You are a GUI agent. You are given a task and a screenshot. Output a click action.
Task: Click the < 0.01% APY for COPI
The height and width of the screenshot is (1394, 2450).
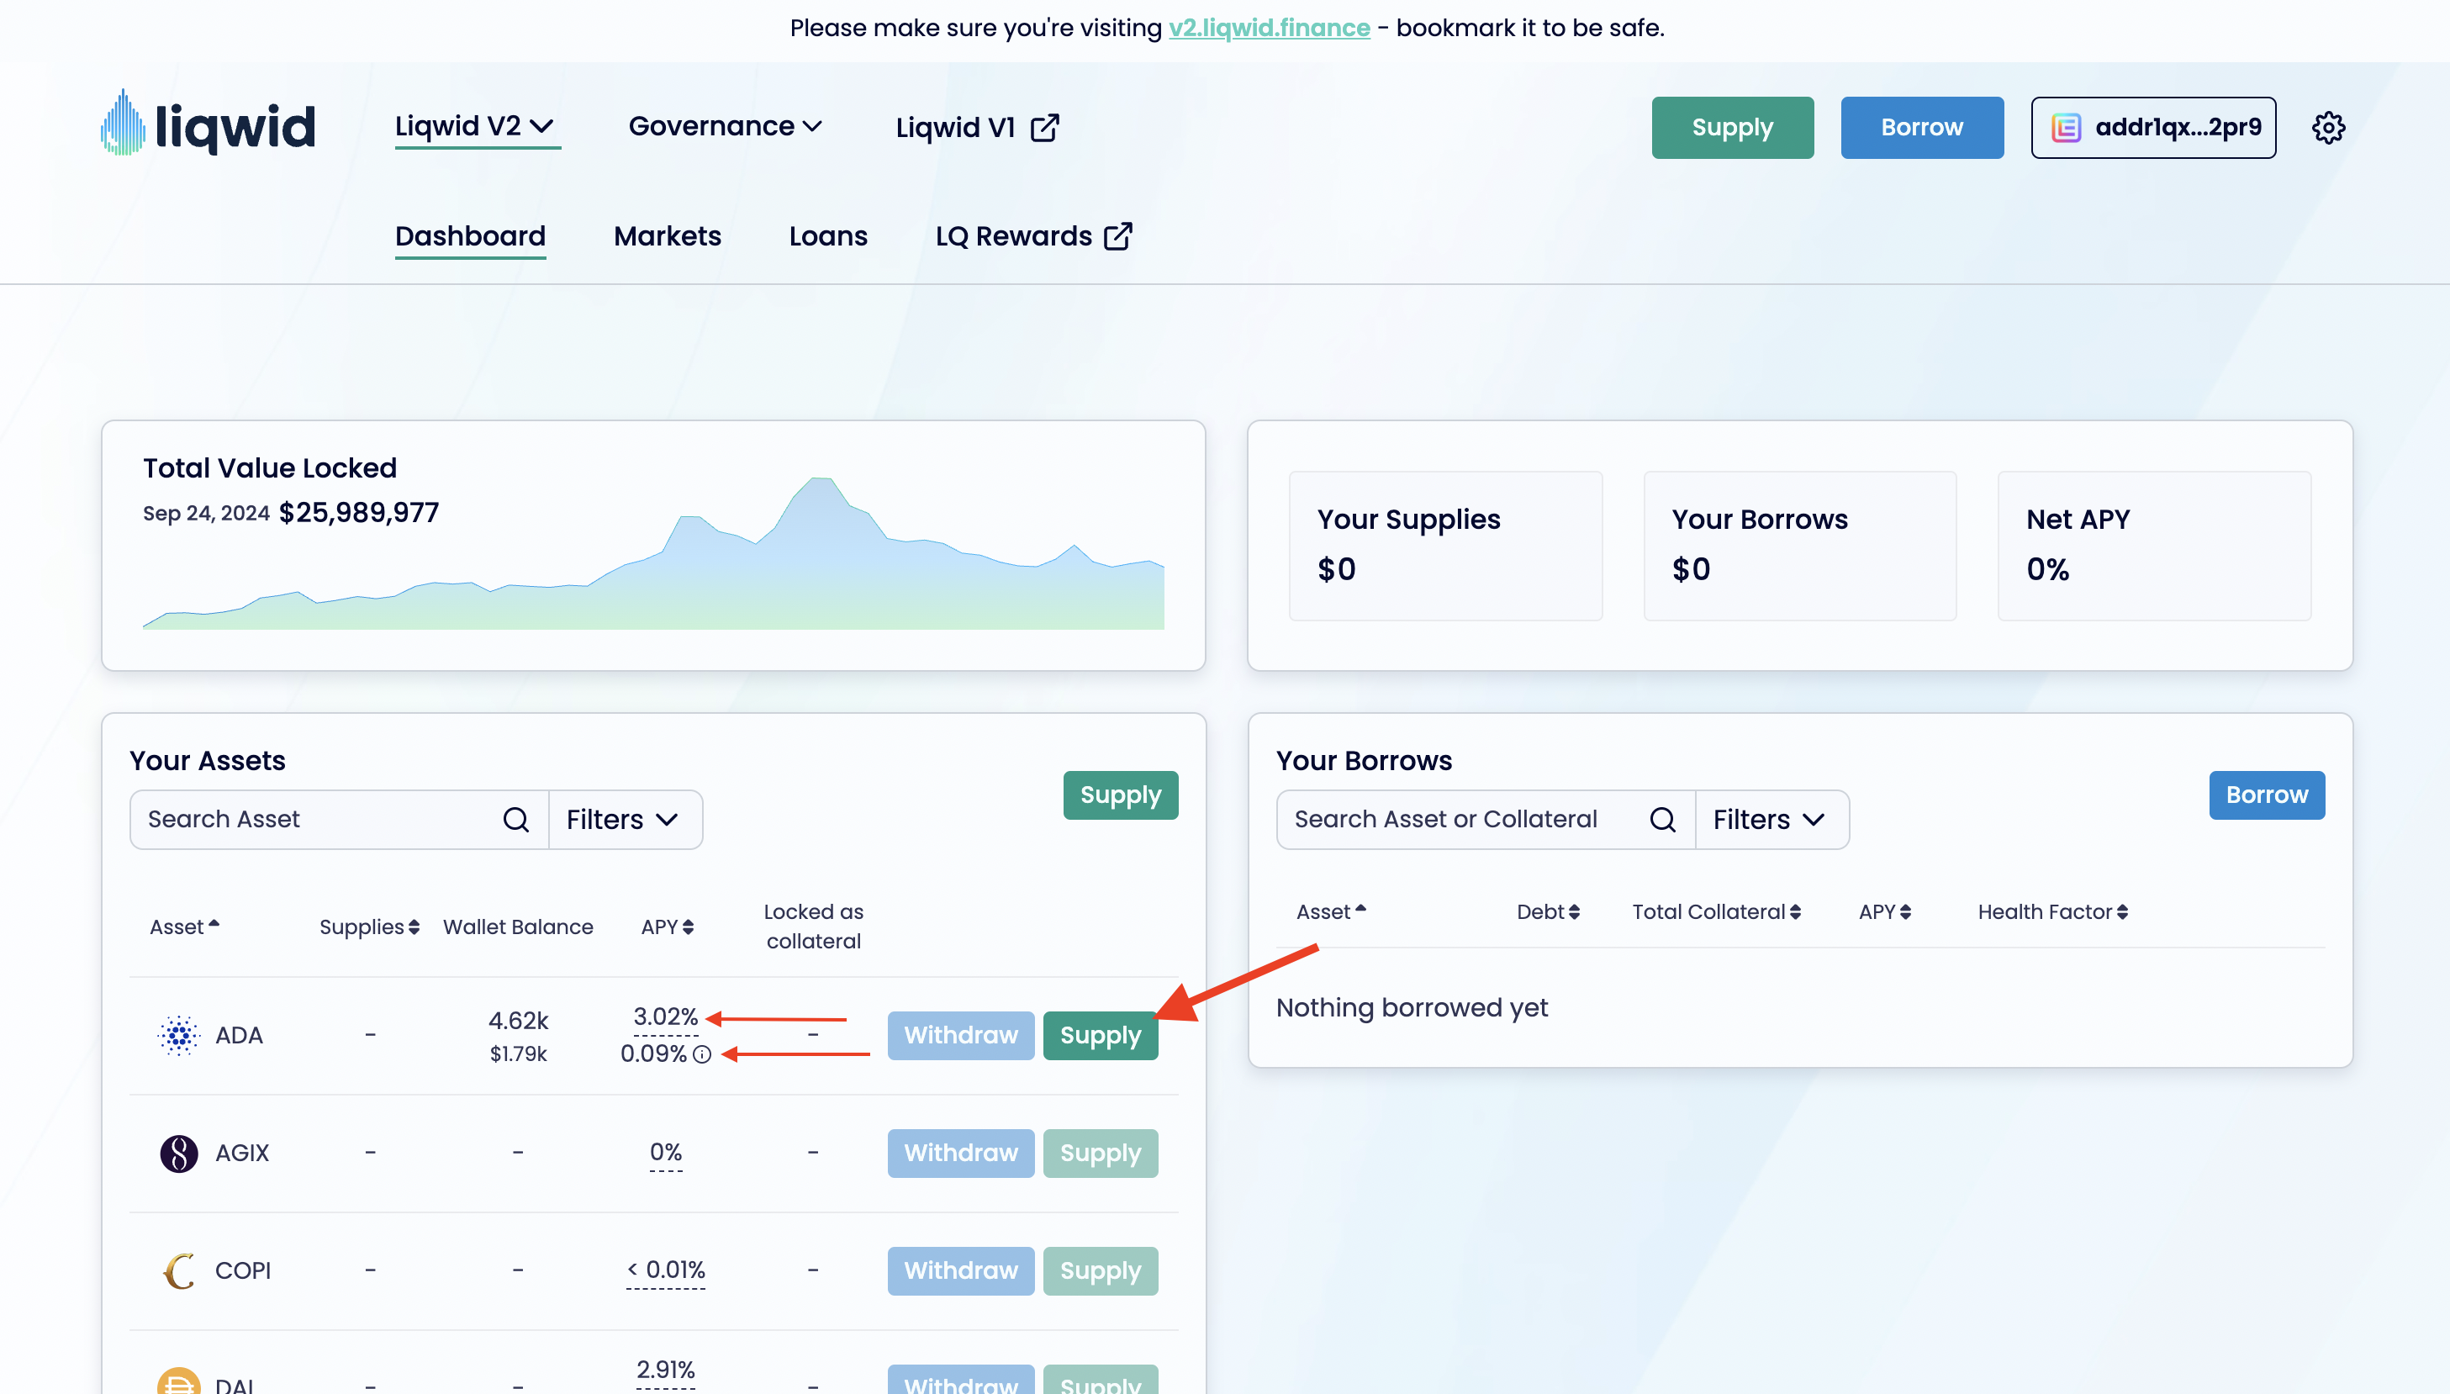(x=665, y=1270)
